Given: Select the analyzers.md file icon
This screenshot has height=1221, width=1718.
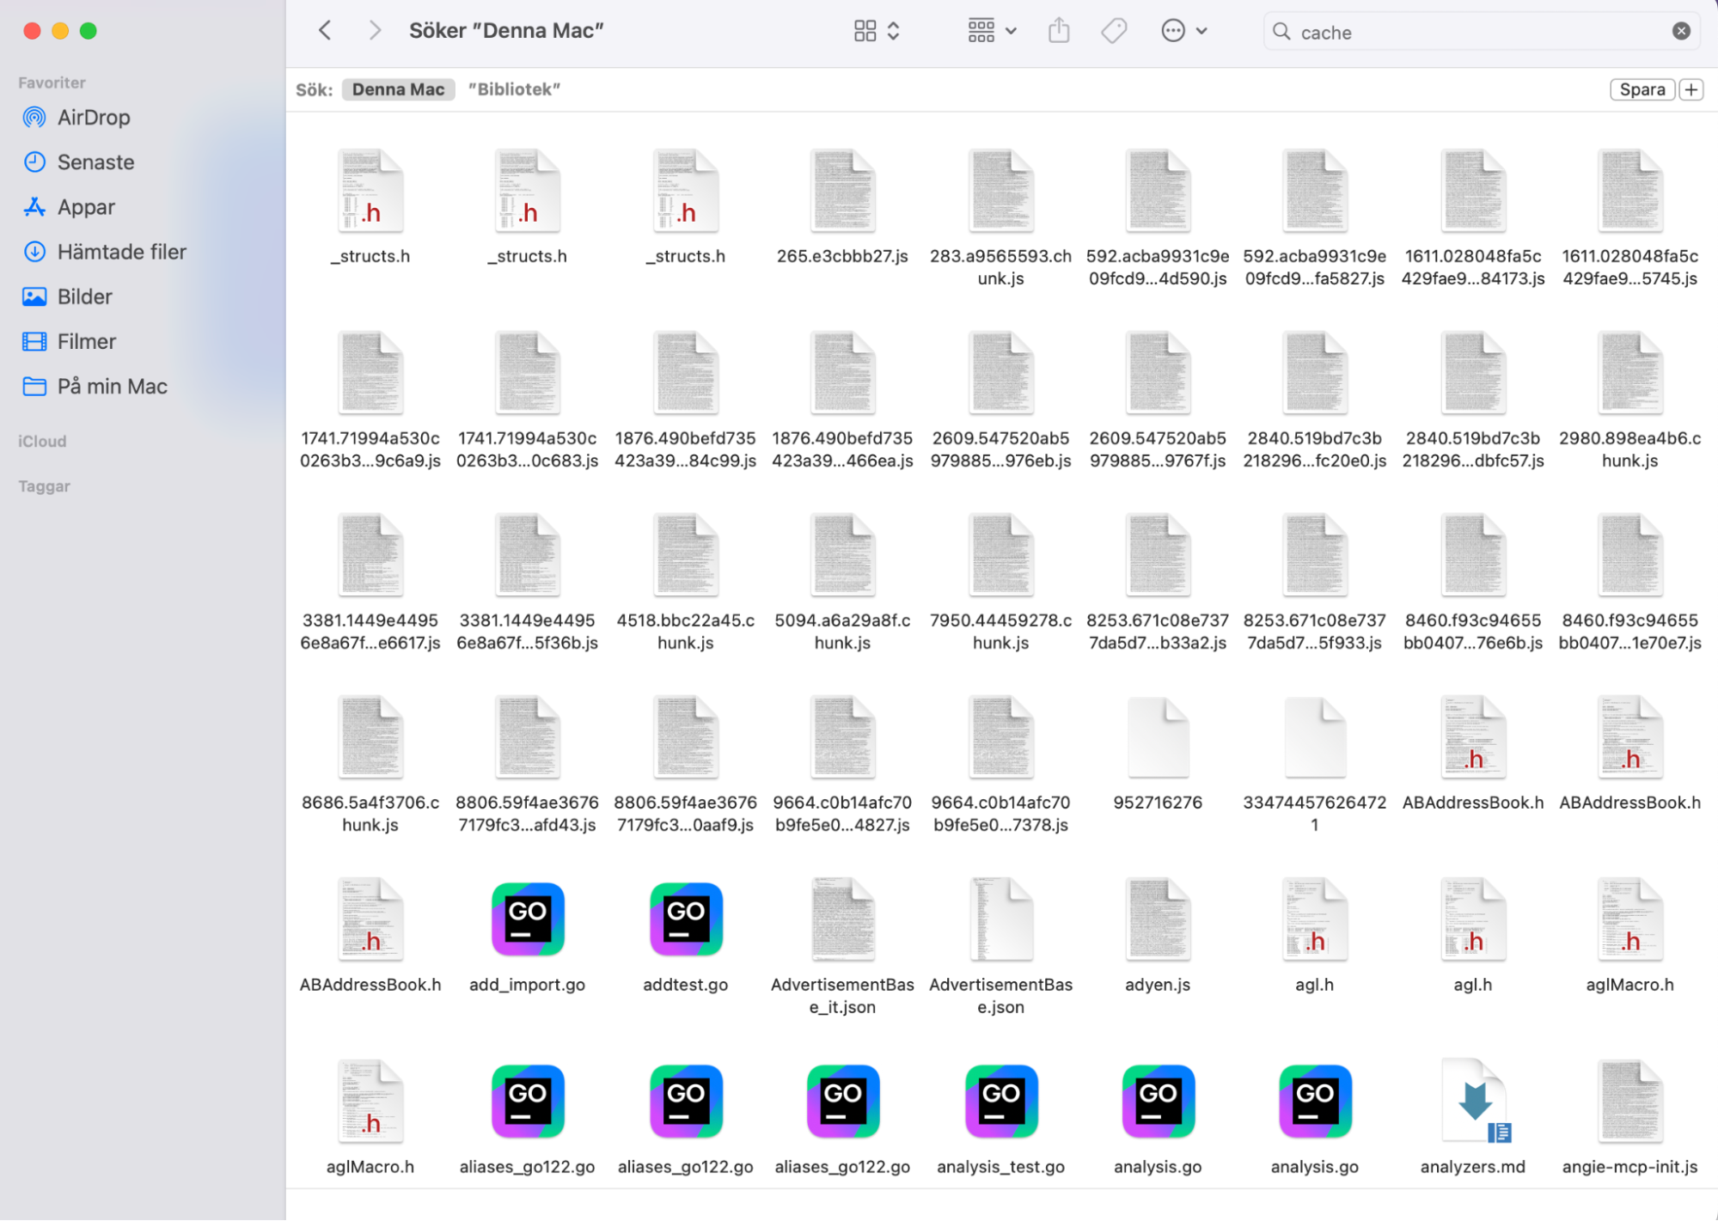Looking at the screenshot, I should click(1474, 1102).
